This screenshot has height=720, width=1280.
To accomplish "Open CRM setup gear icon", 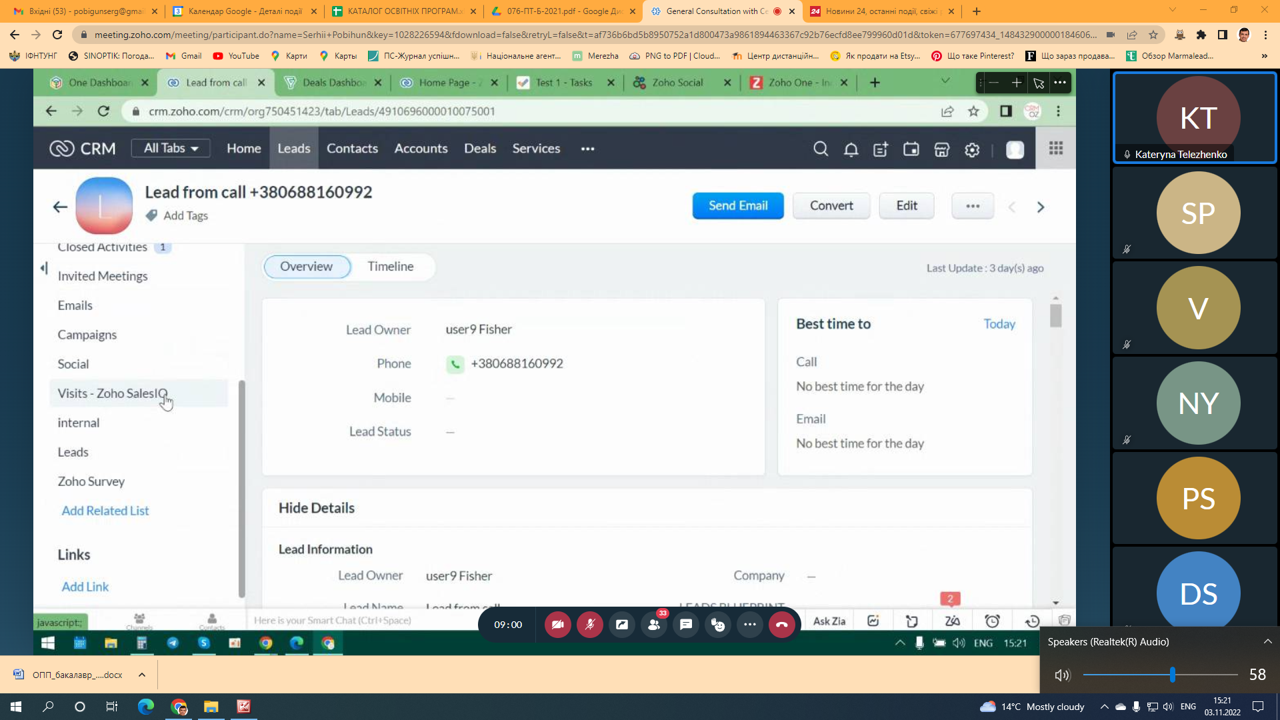I will tap(972, 149).
